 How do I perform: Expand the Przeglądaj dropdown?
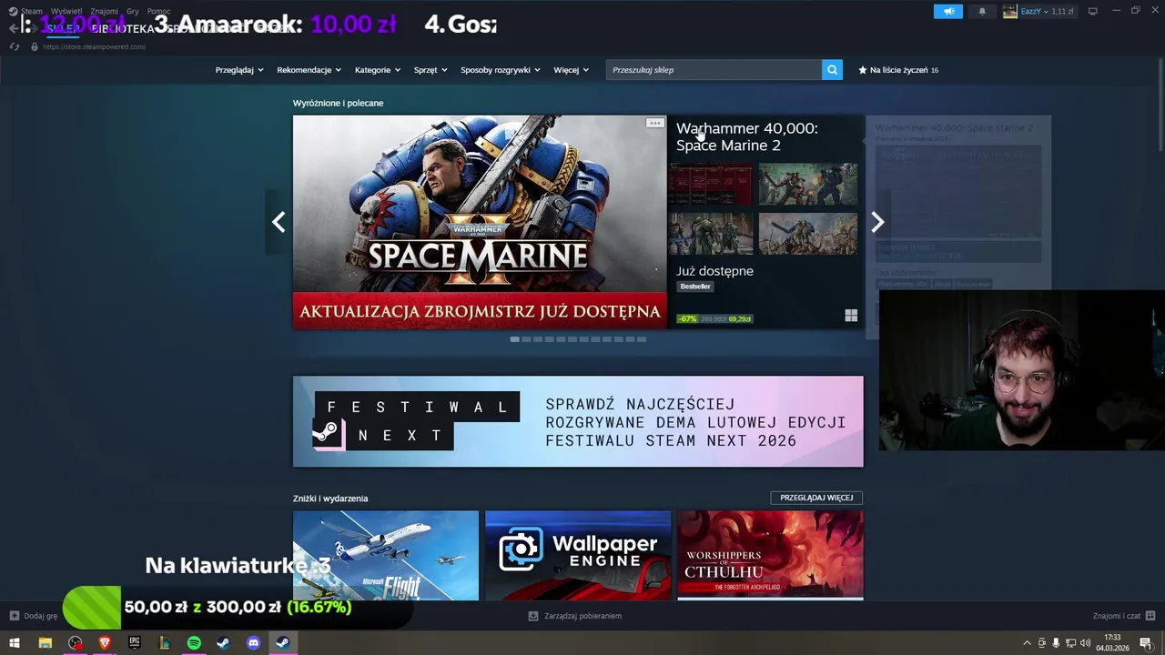tap(239, 70)
